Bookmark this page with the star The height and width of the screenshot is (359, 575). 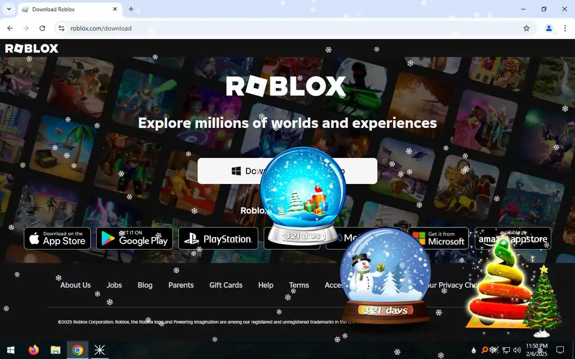click(526, 28)
